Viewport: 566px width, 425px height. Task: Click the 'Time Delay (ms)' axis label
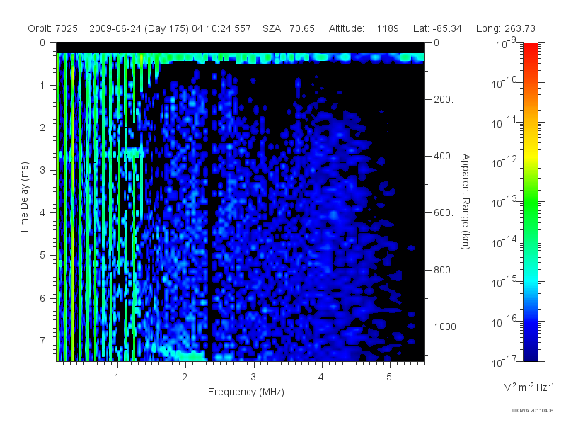pos(24,198)
